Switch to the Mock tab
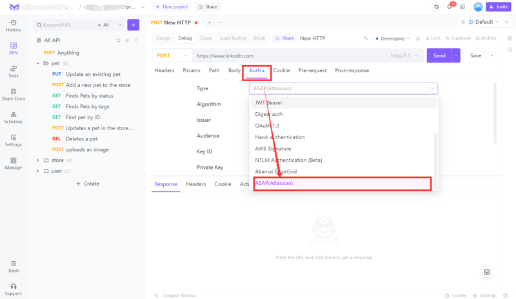The image size is (516, 299). click(259, 38)
